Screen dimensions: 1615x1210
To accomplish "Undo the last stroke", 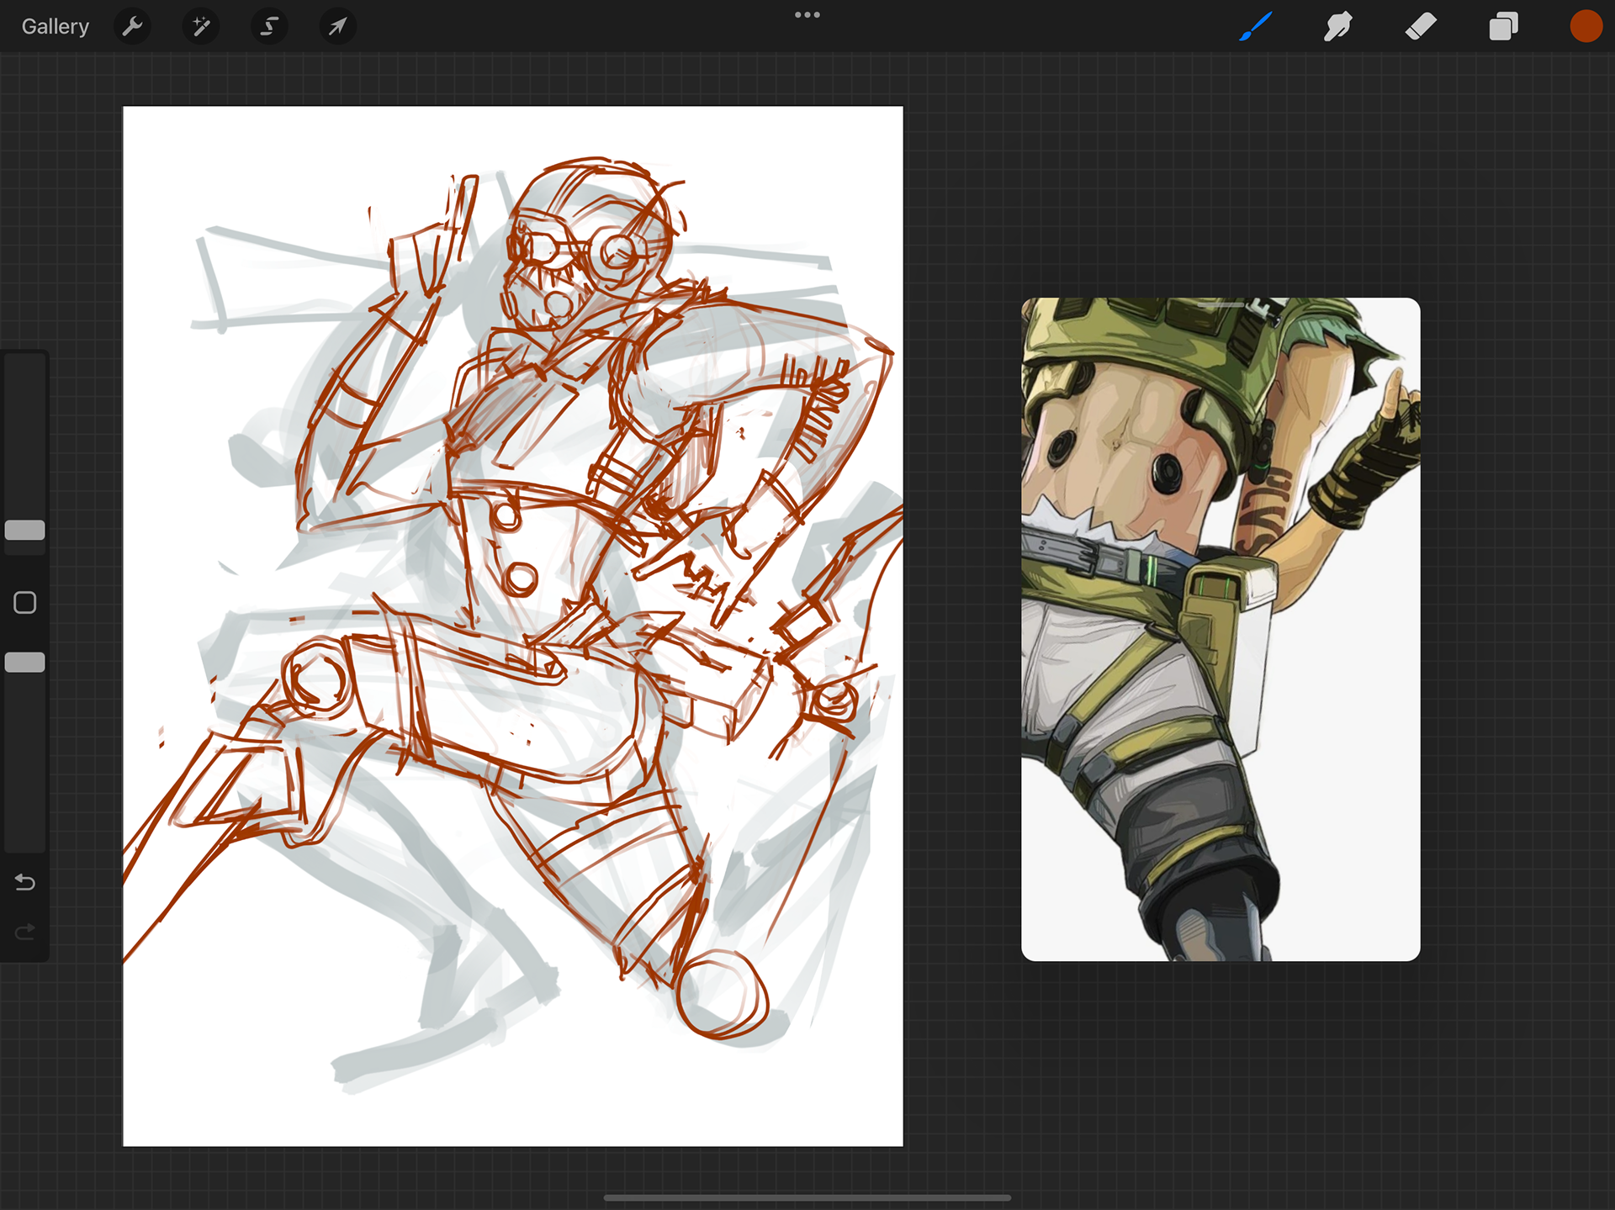I will point(25,882).
